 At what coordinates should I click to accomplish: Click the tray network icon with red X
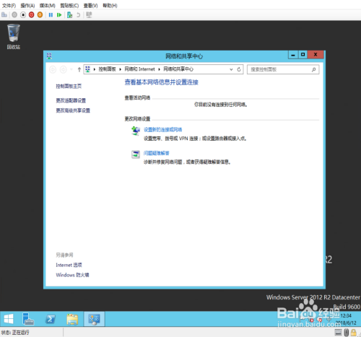coord(311,320)
